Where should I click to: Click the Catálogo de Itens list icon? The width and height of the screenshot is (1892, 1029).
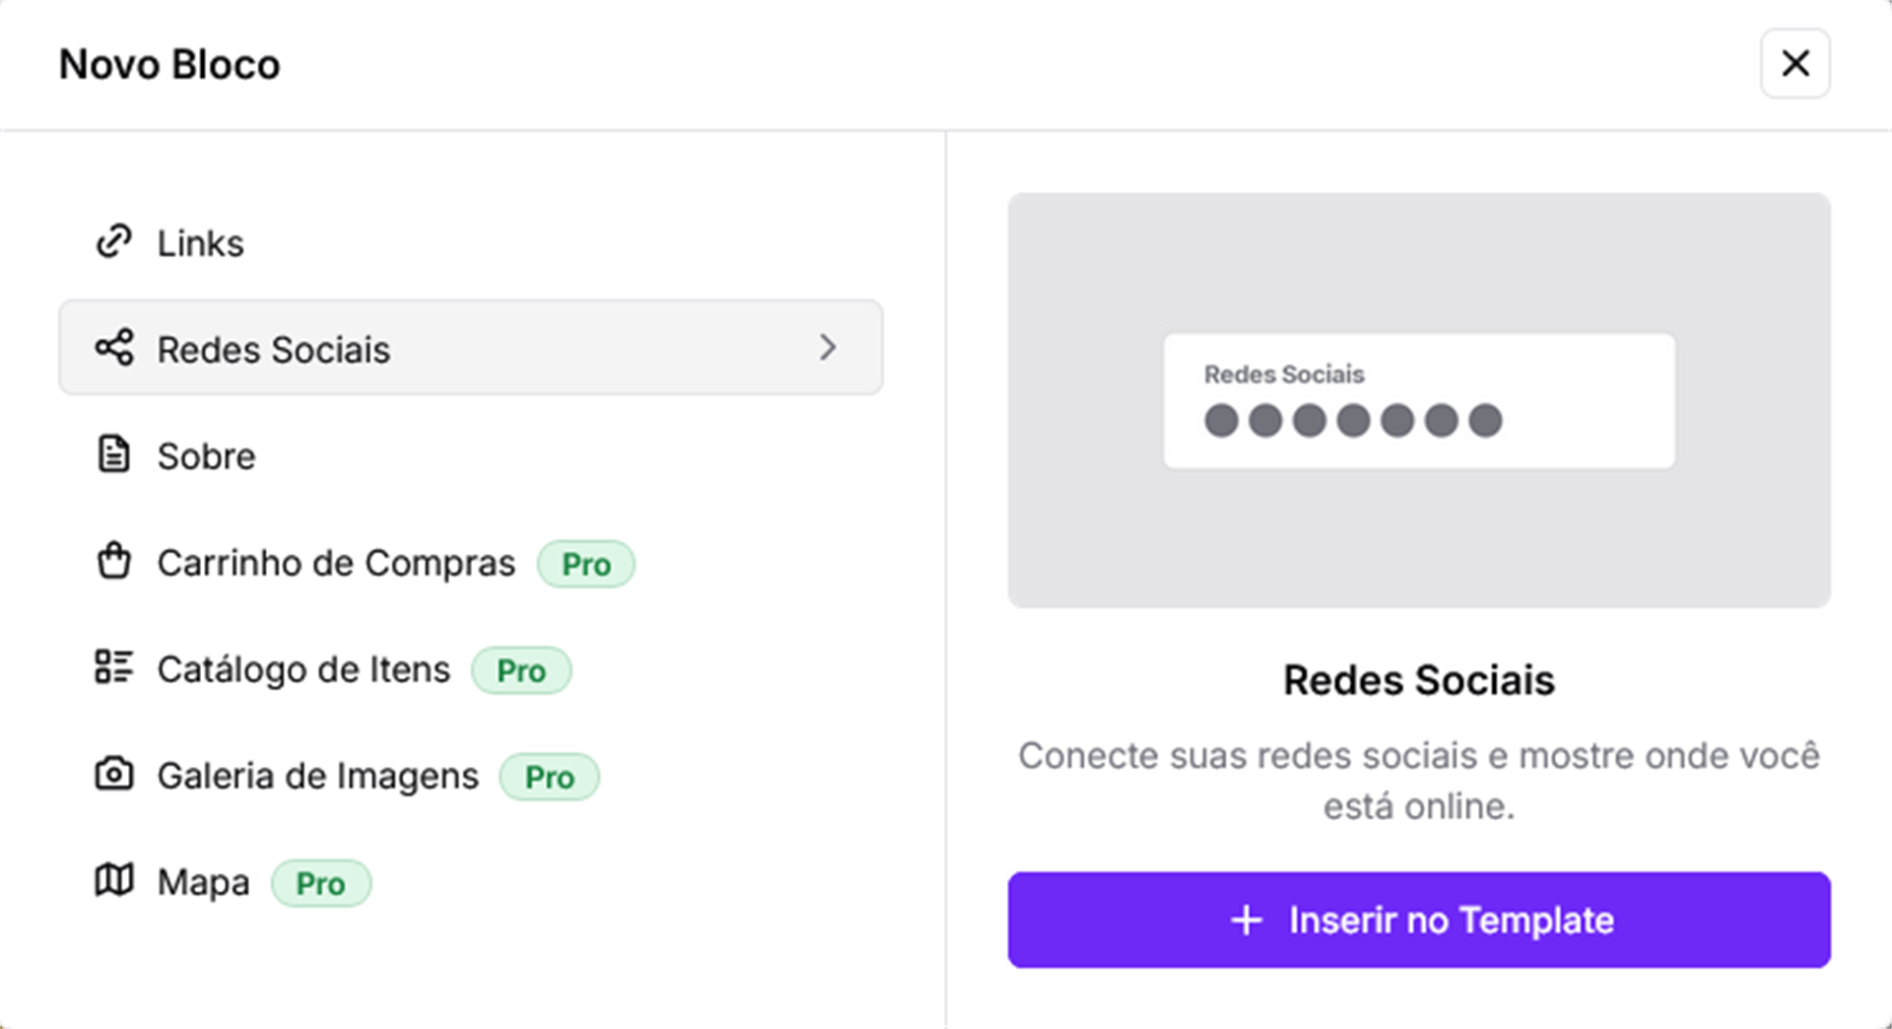114,667
